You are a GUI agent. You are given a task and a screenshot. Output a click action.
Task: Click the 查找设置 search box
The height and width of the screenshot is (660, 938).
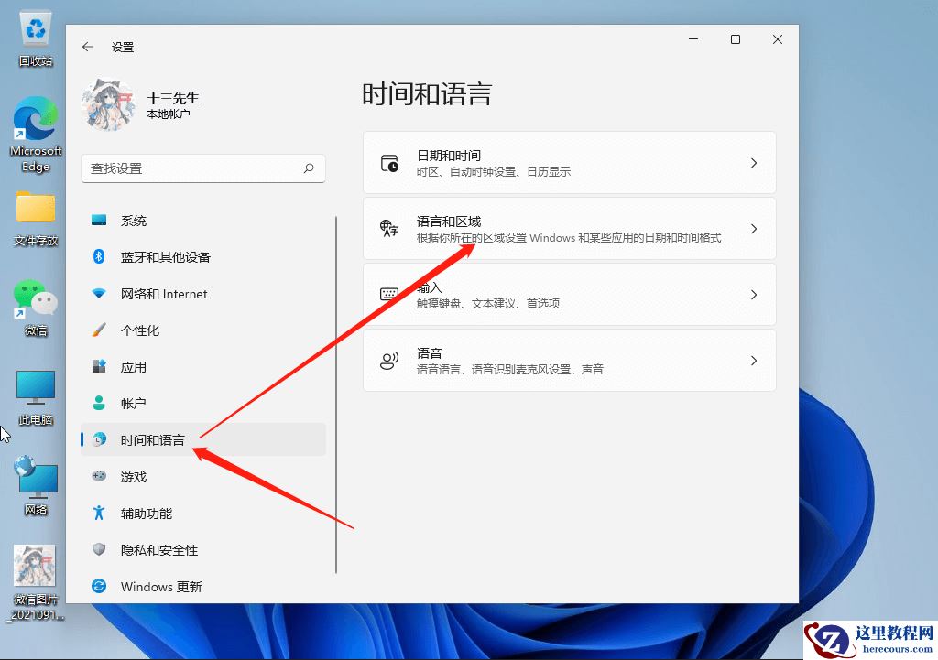(x=202, y=169)
